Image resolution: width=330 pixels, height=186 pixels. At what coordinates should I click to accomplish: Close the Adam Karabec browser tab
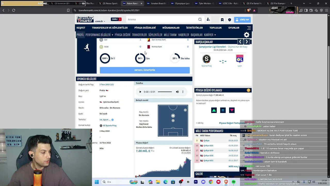[141, 3]
